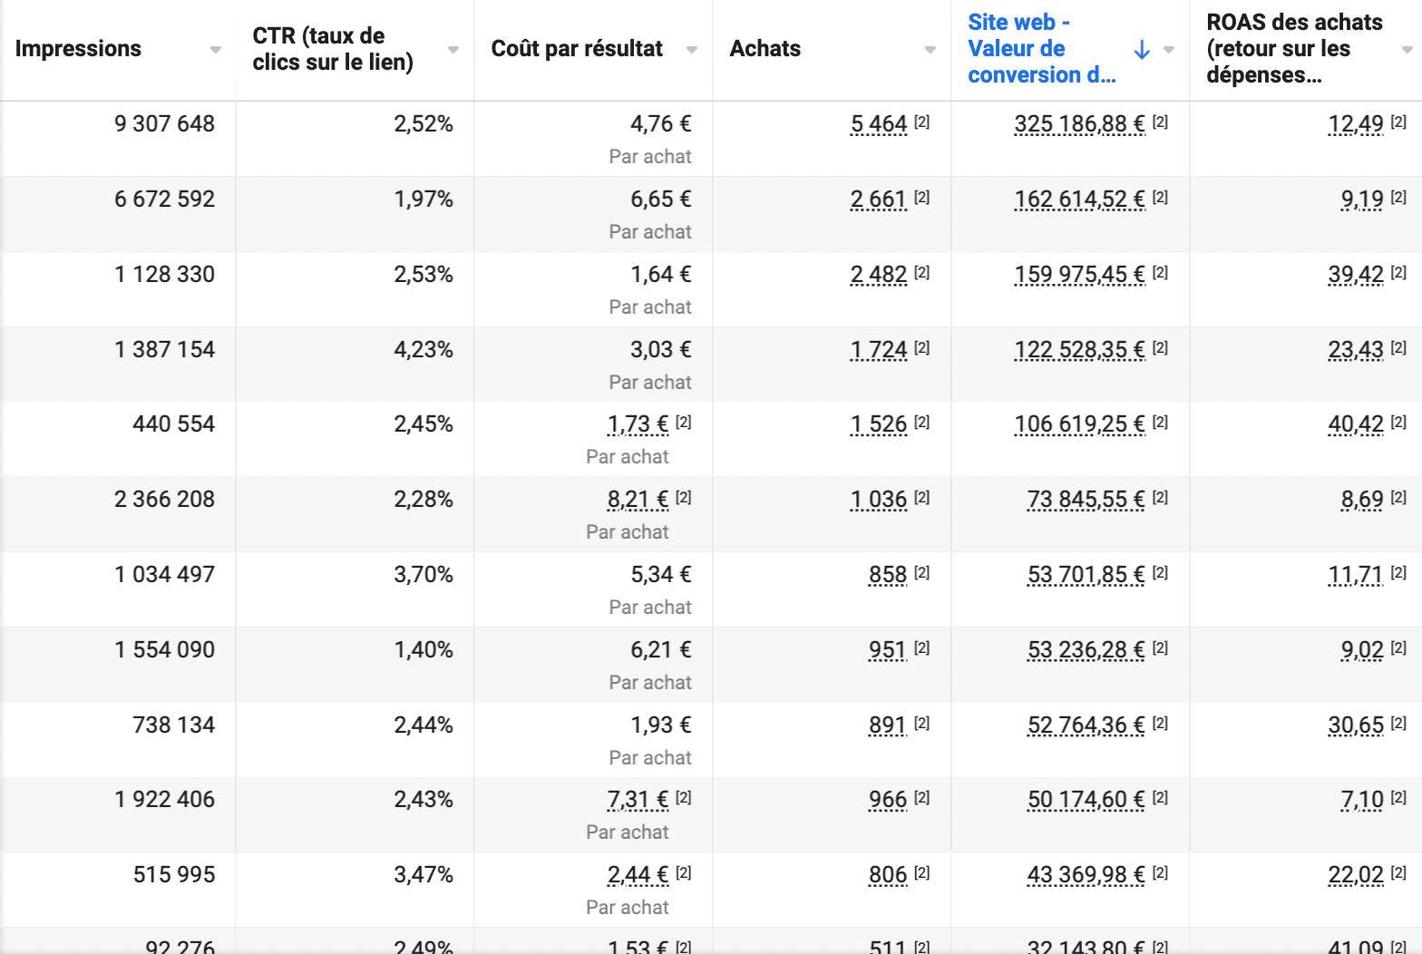Click the footnote [2] beside 325 186,88 €

click(1160, 122)
